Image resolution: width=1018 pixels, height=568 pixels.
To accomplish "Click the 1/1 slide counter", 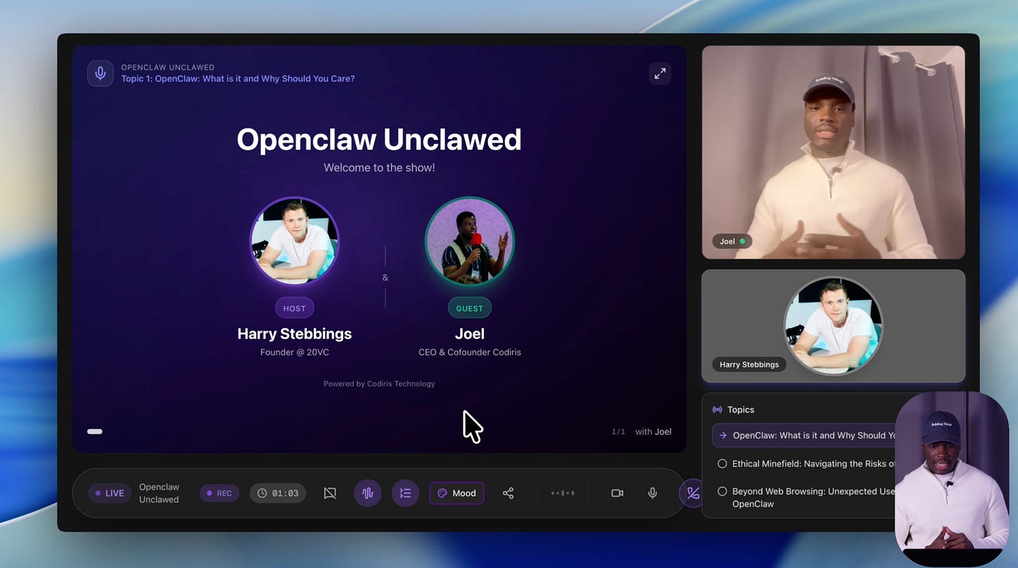I will coord(619,432).
